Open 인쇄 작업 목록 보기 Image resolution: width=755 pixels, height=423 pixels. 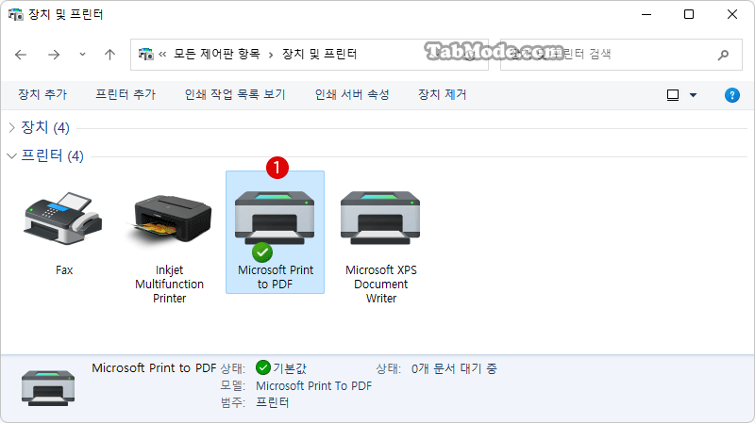tap(235, 95)
